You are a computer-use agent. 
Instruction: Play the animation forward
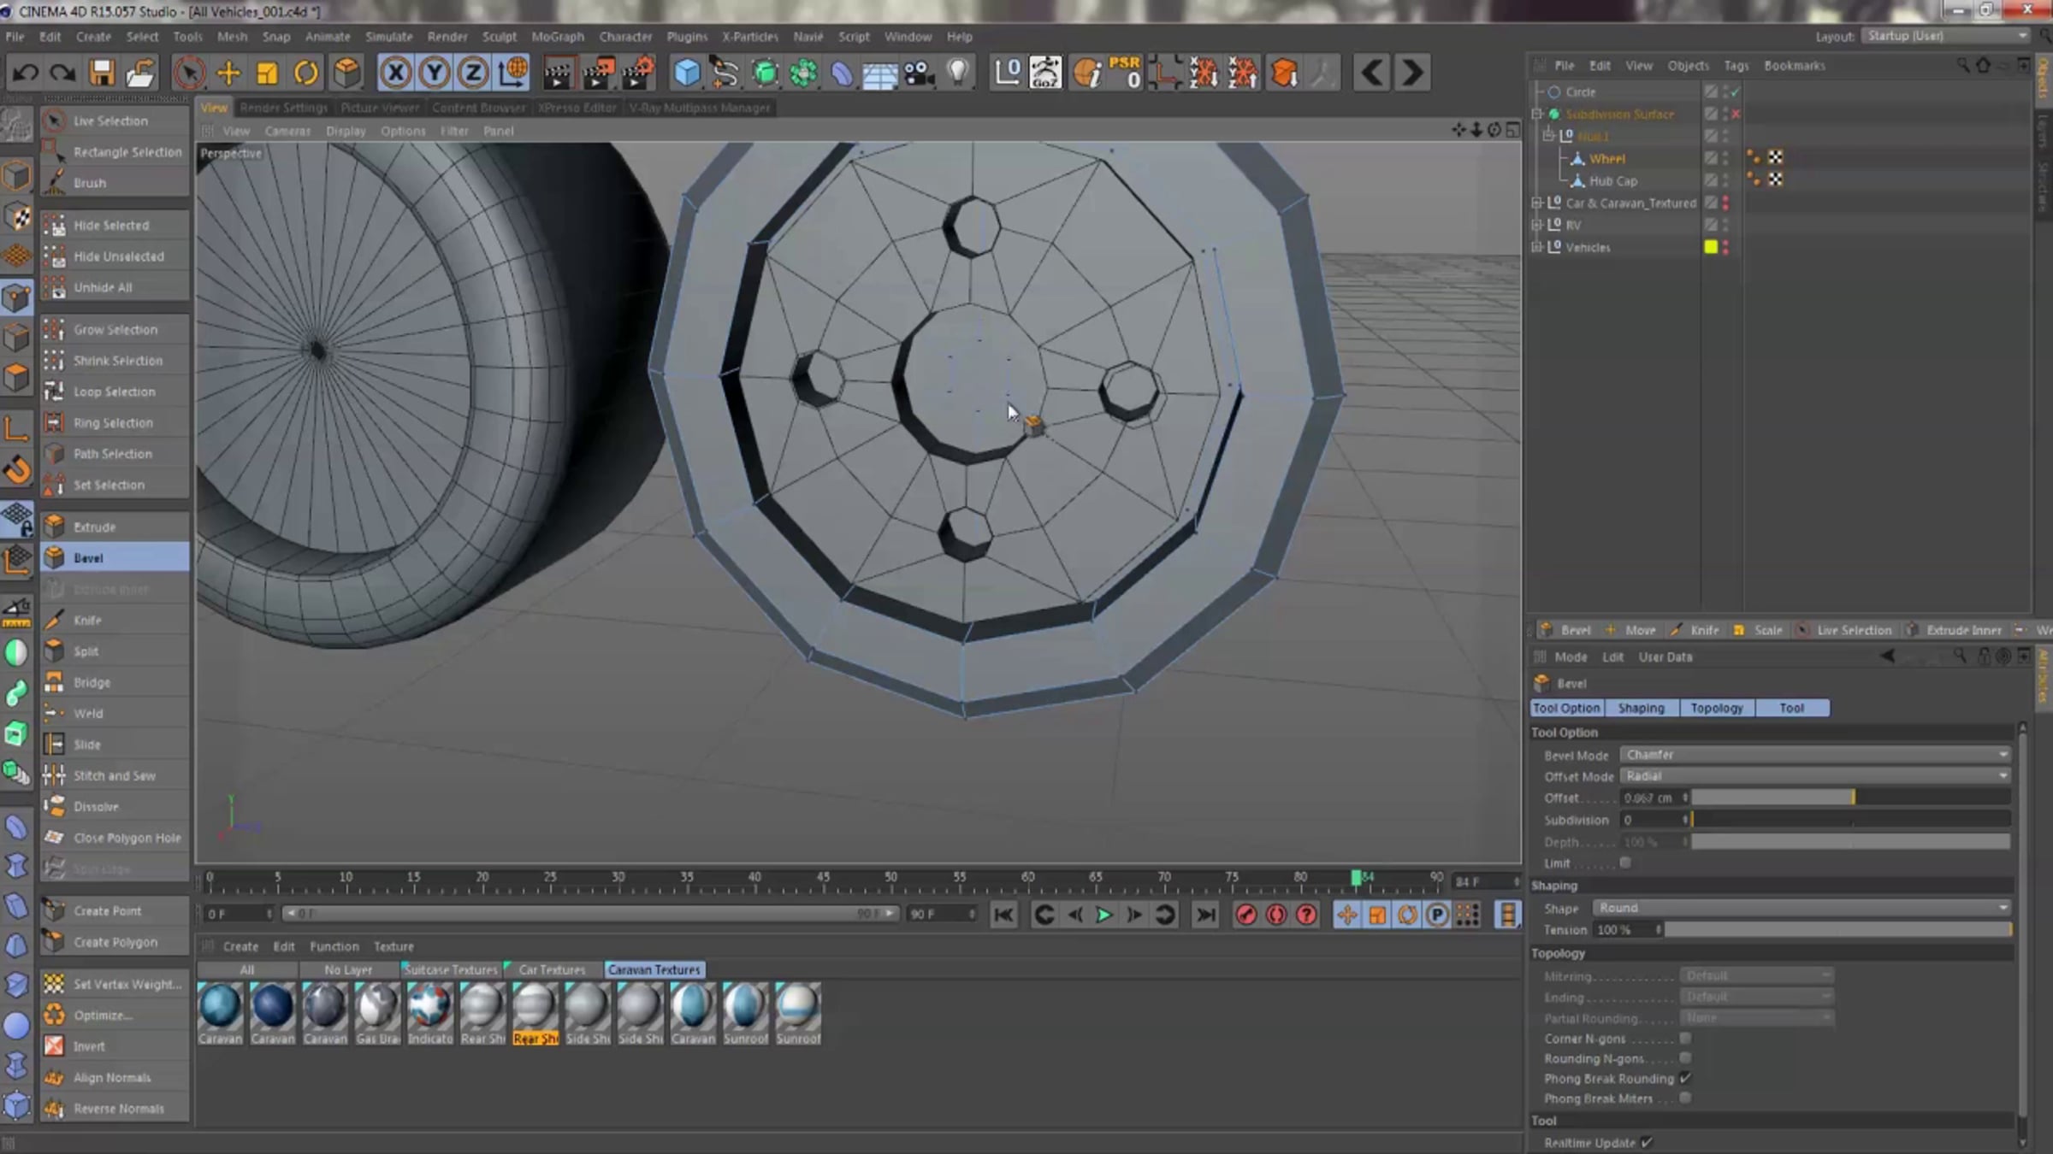pyautogui.click(x=1103, y=915)
